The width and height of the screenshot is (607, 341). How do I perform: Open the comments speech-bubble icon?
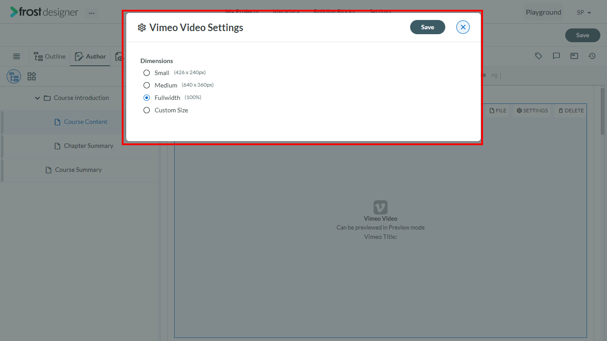[x=556, y=56]
